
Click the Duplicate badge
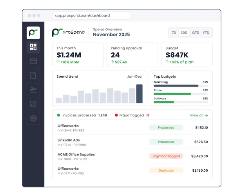[x=166, y=171]
